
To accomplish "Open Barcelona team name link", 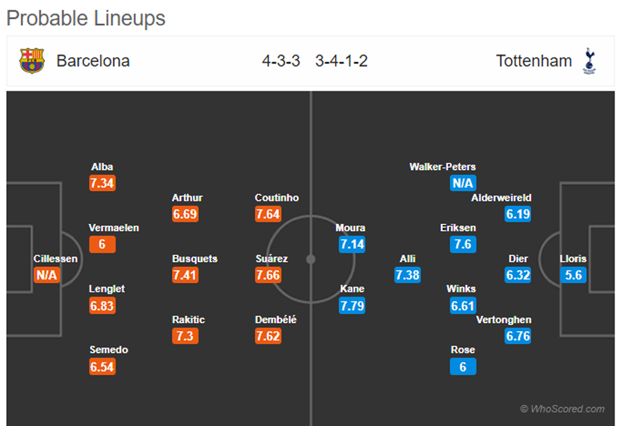I will pyautogui.click(x=93, y=61).
